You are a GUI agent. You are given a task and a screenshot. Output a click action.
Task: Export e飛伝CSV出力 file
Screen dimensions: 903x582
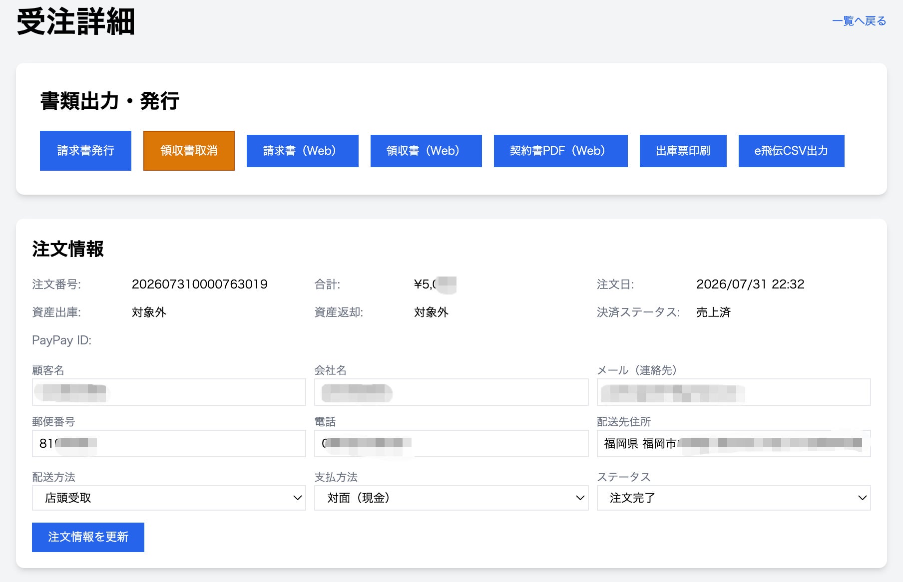[792, 151]
